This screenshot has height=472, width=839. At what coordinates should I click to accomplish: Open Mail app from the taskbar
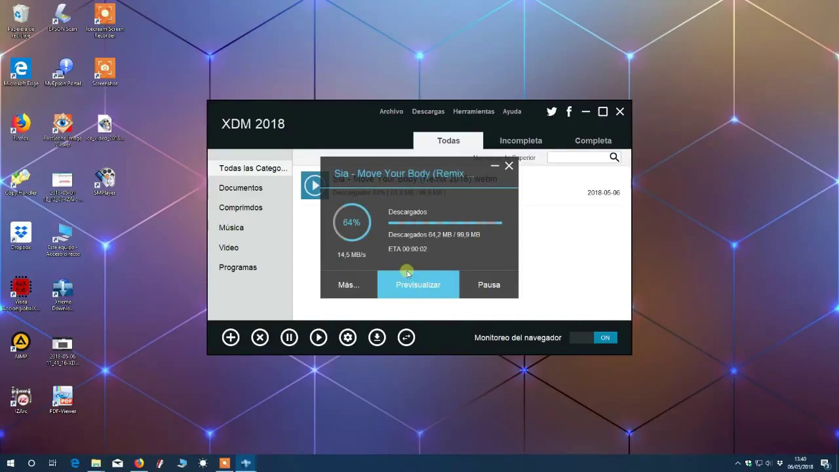pos(117,463)
